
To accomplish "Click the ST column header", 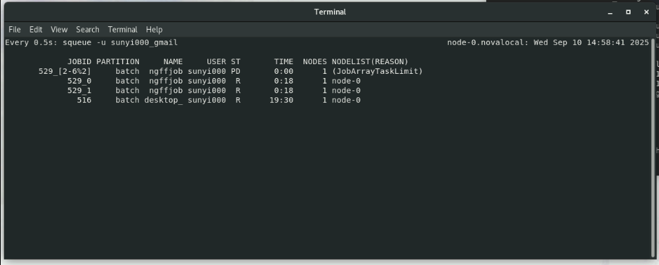I will pyautogui.click(x=235, y=61).
